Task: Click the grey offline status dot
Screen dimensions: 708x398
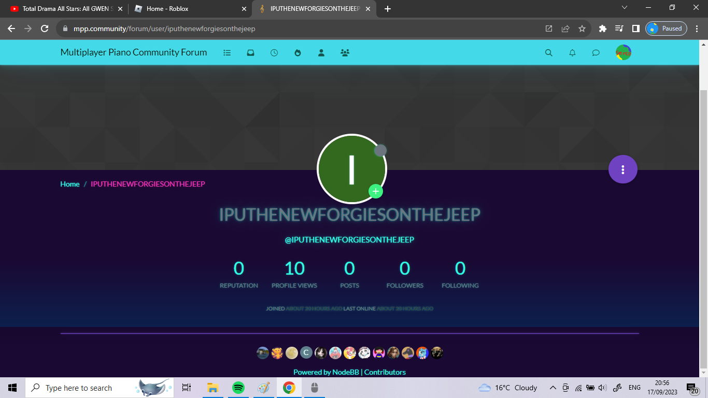Action: pos(380,150)
